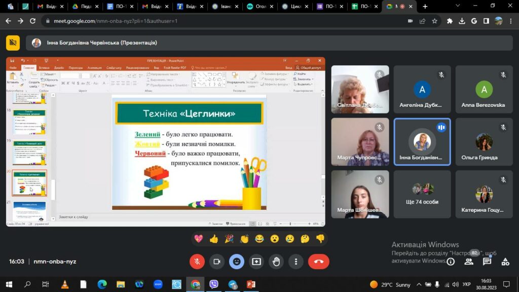Raise hand using the hand icon
Screen dimensions: 519x292
tap(276, 262)
